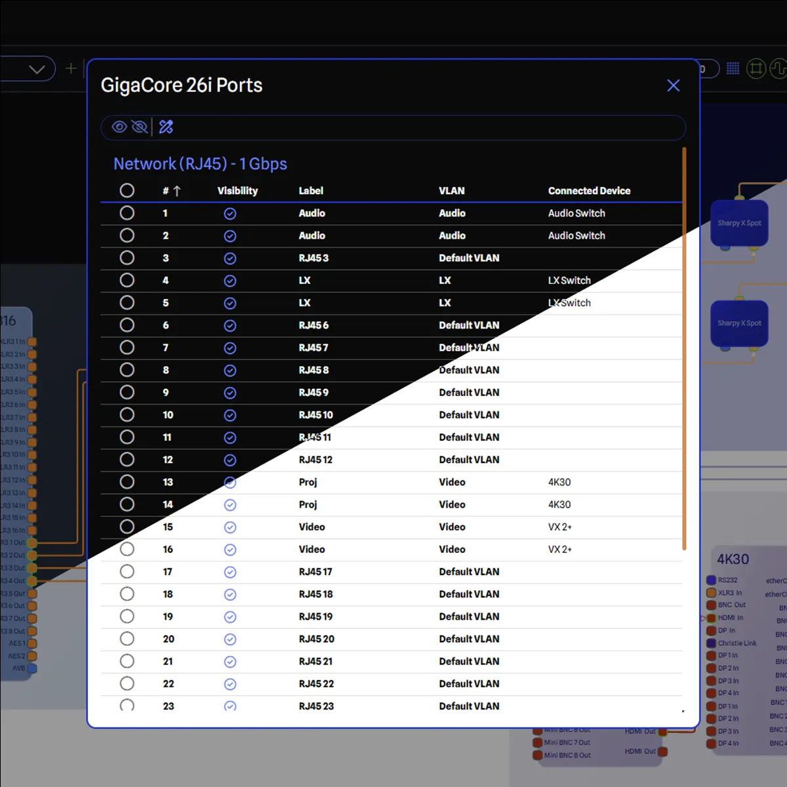The image size is (787, 787).
Task: Click the hide ports crossed-eye icon
Action: click(139, 127)
